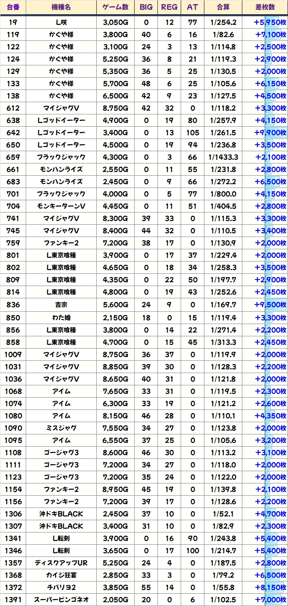Select machine number 1036 cell
288x606 pixels.
pos(13,379)
